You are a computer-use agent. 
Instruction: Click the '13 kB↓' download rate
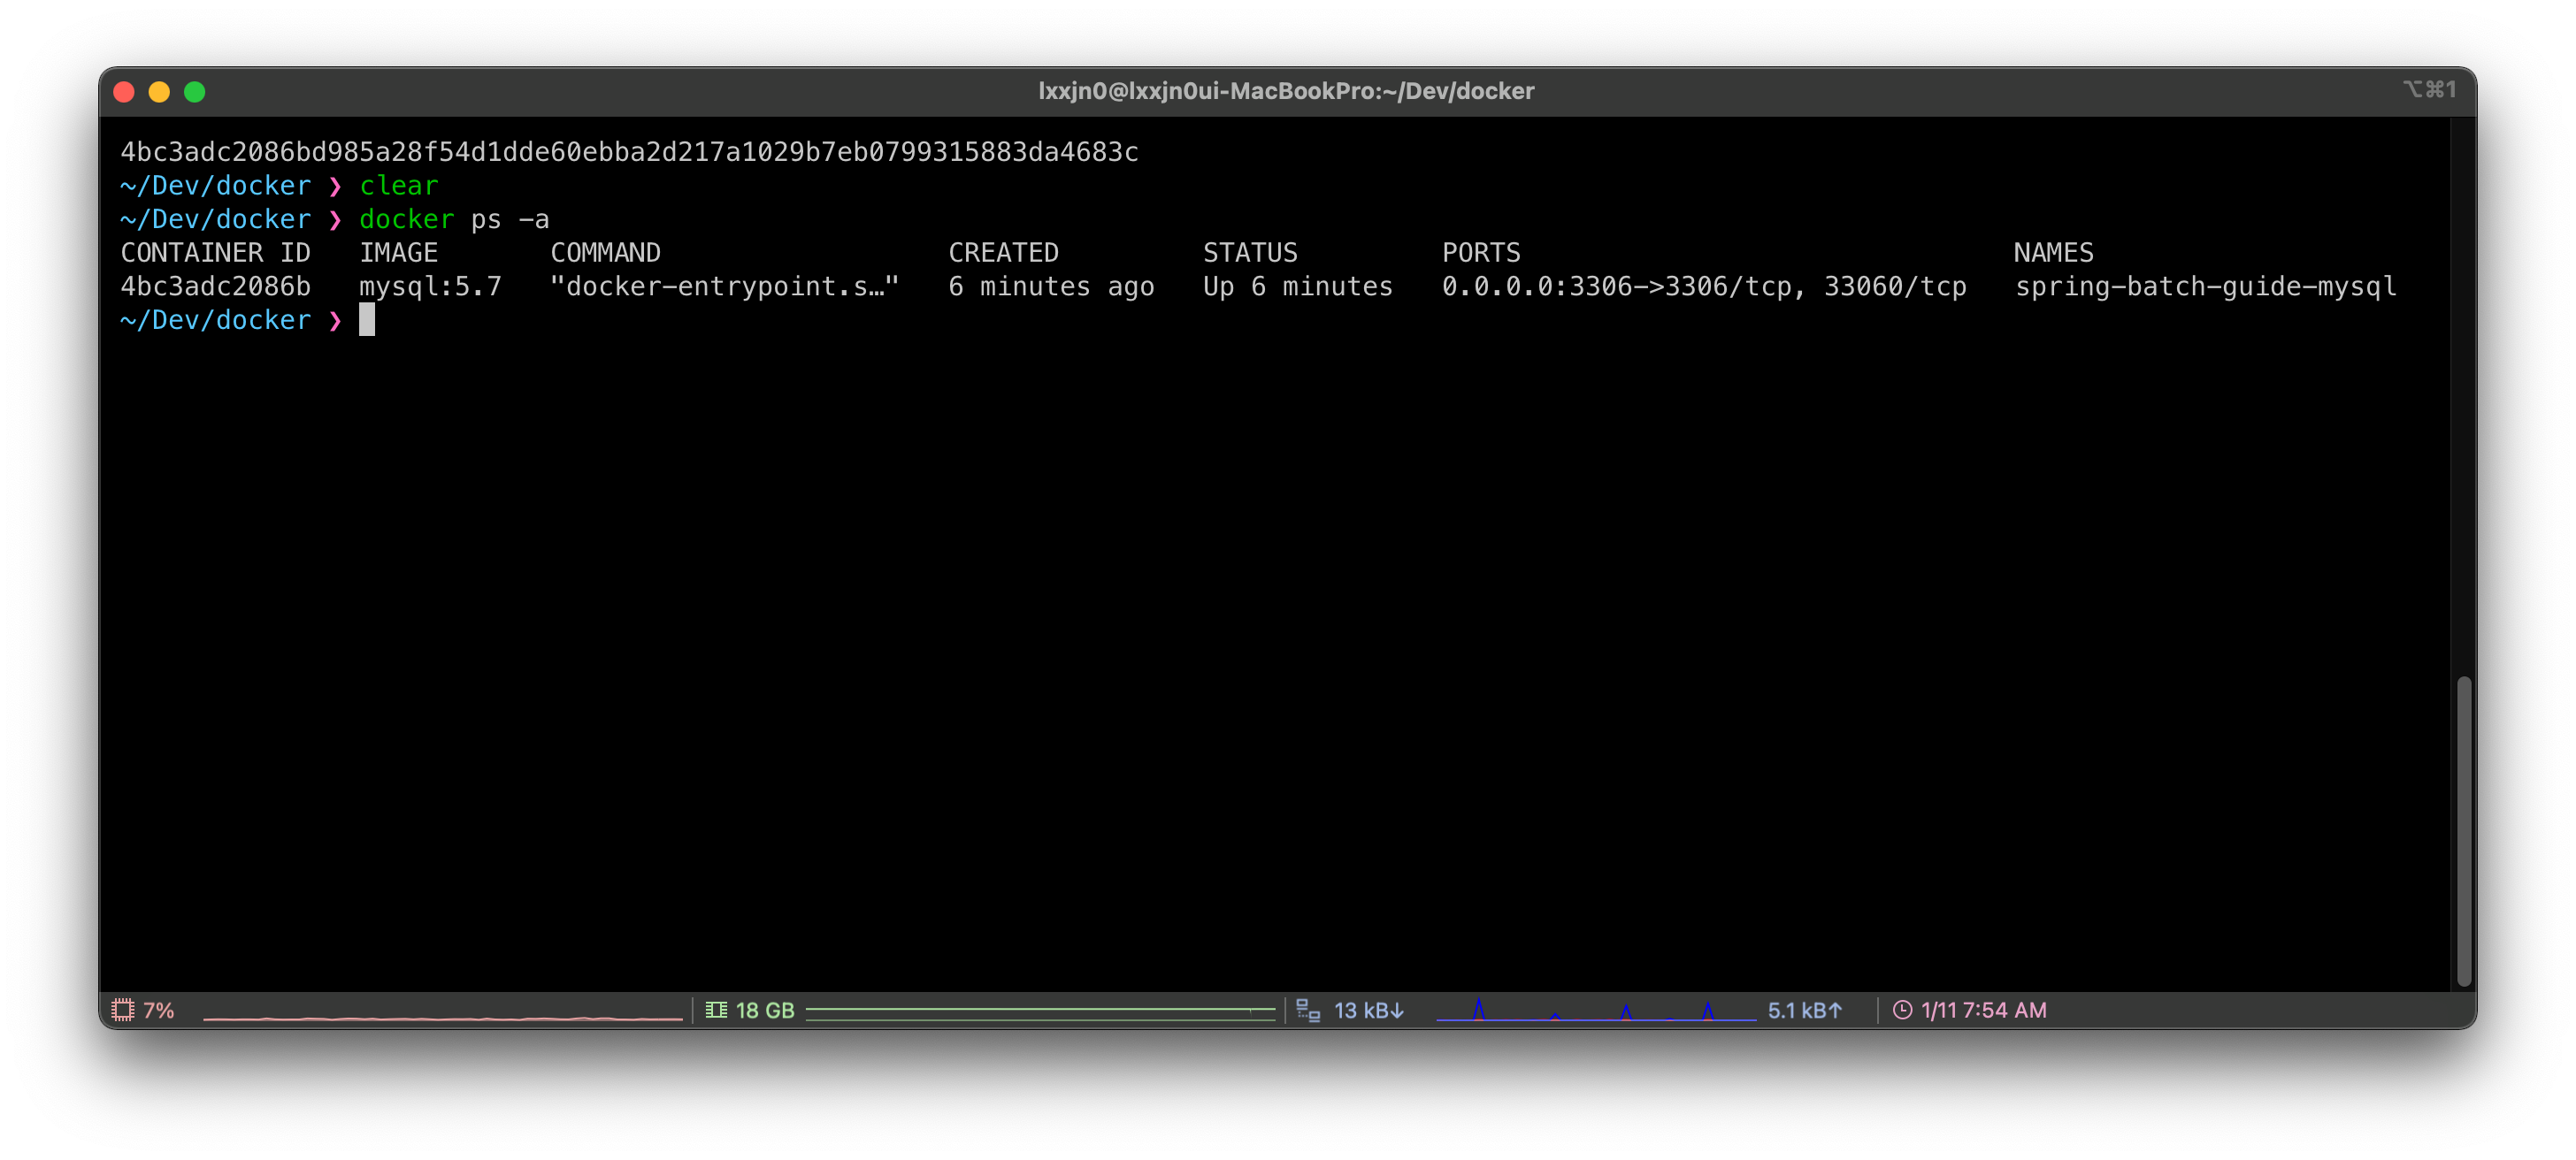pyautogui.click(x=1369, y=1010)
